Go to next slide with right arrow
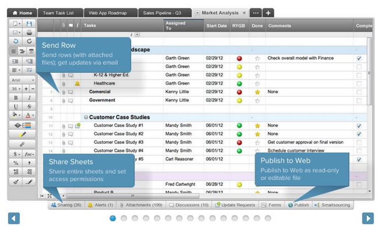This screenshot has width=385, height=226. 368,218
